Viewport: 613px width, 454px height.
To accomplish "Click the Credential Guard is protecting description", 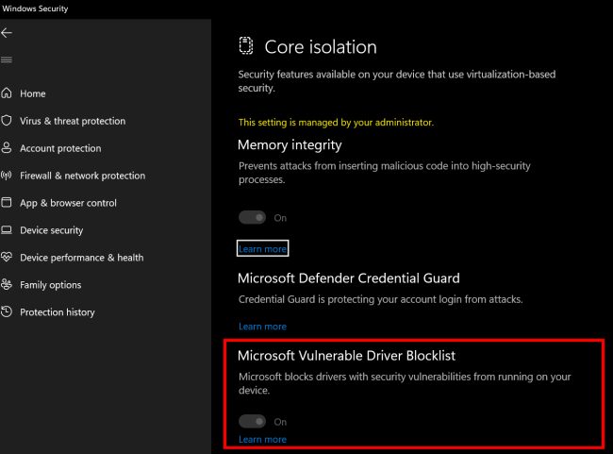I will (380, 299).
